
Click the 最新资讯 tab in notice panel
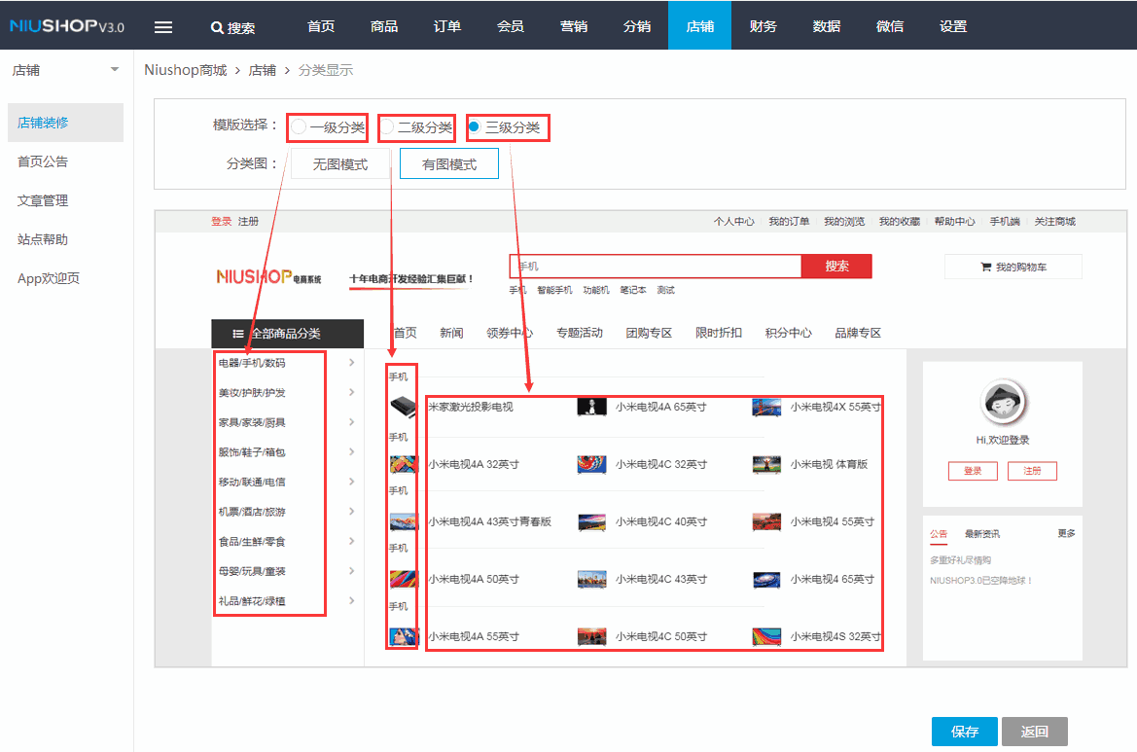(x=981, y=534)
